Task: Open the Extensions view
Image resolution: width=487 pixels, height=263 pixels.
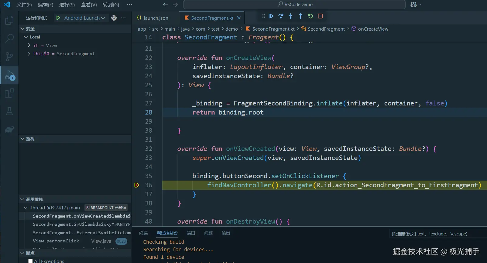Action: [x=9, y=93]
